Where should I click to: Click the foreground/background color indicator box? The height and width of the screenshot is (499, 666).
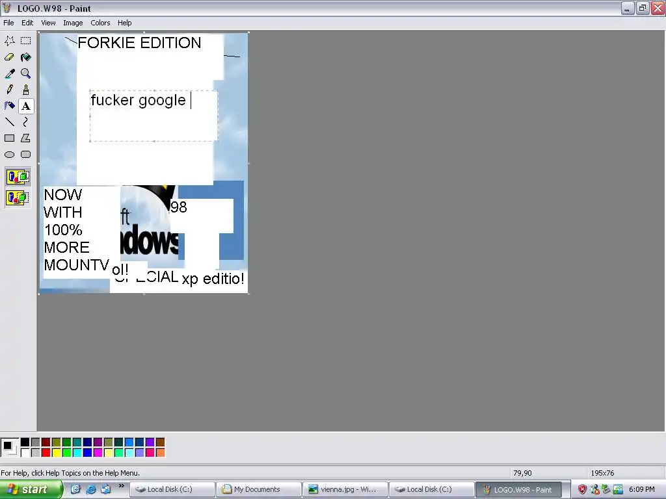point(9,448)
